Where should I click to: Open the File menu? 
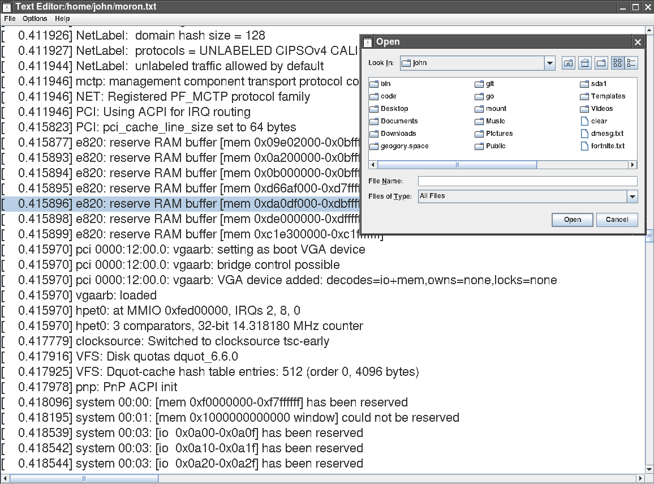(x=10, y=19)
